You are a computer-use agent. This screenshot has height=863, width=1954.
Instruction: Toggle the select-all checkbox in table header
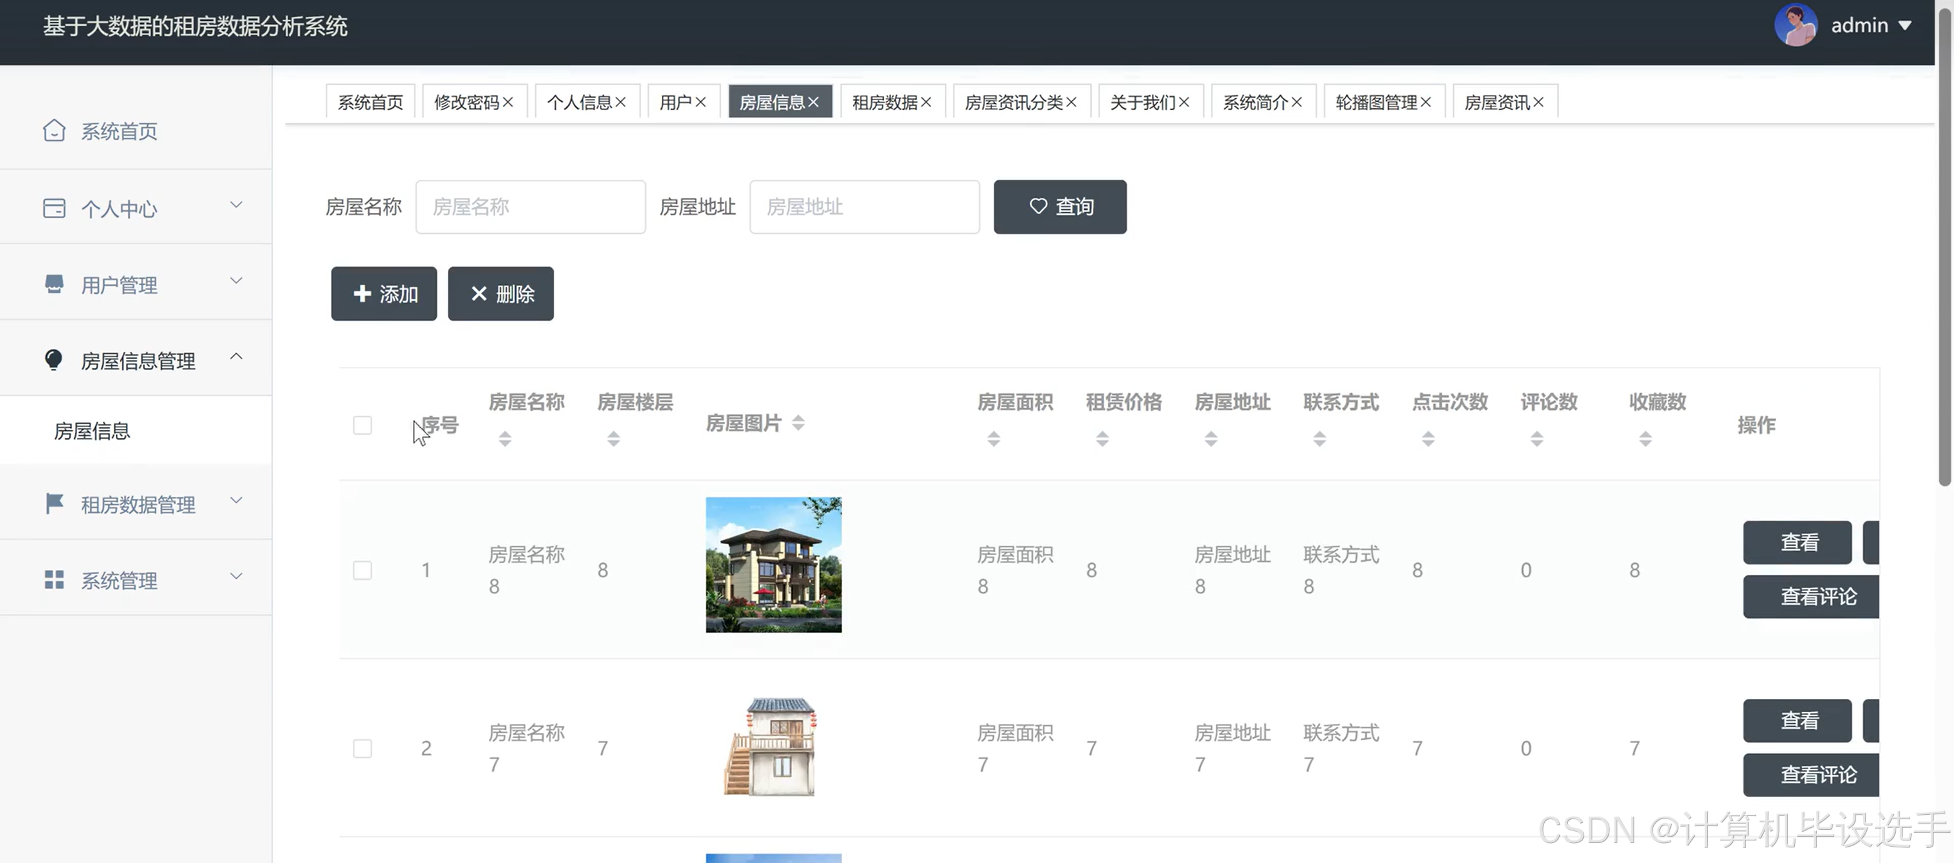tap(363, 425)
